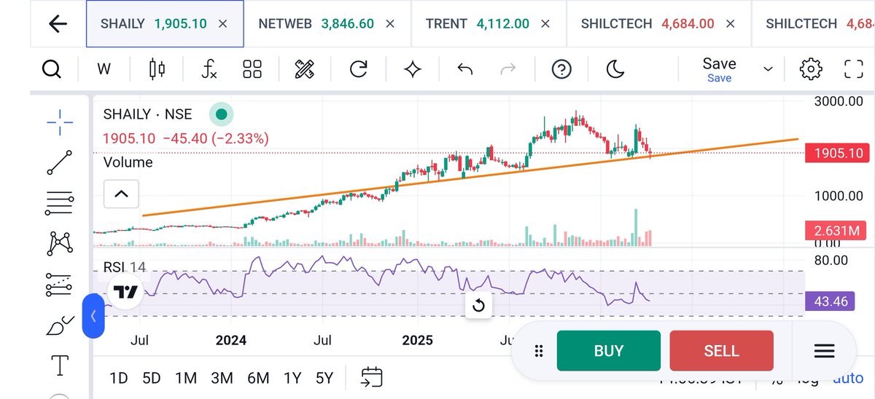Open the go-to-date calendar icon
Screen dimensions: 875x399
371,377
